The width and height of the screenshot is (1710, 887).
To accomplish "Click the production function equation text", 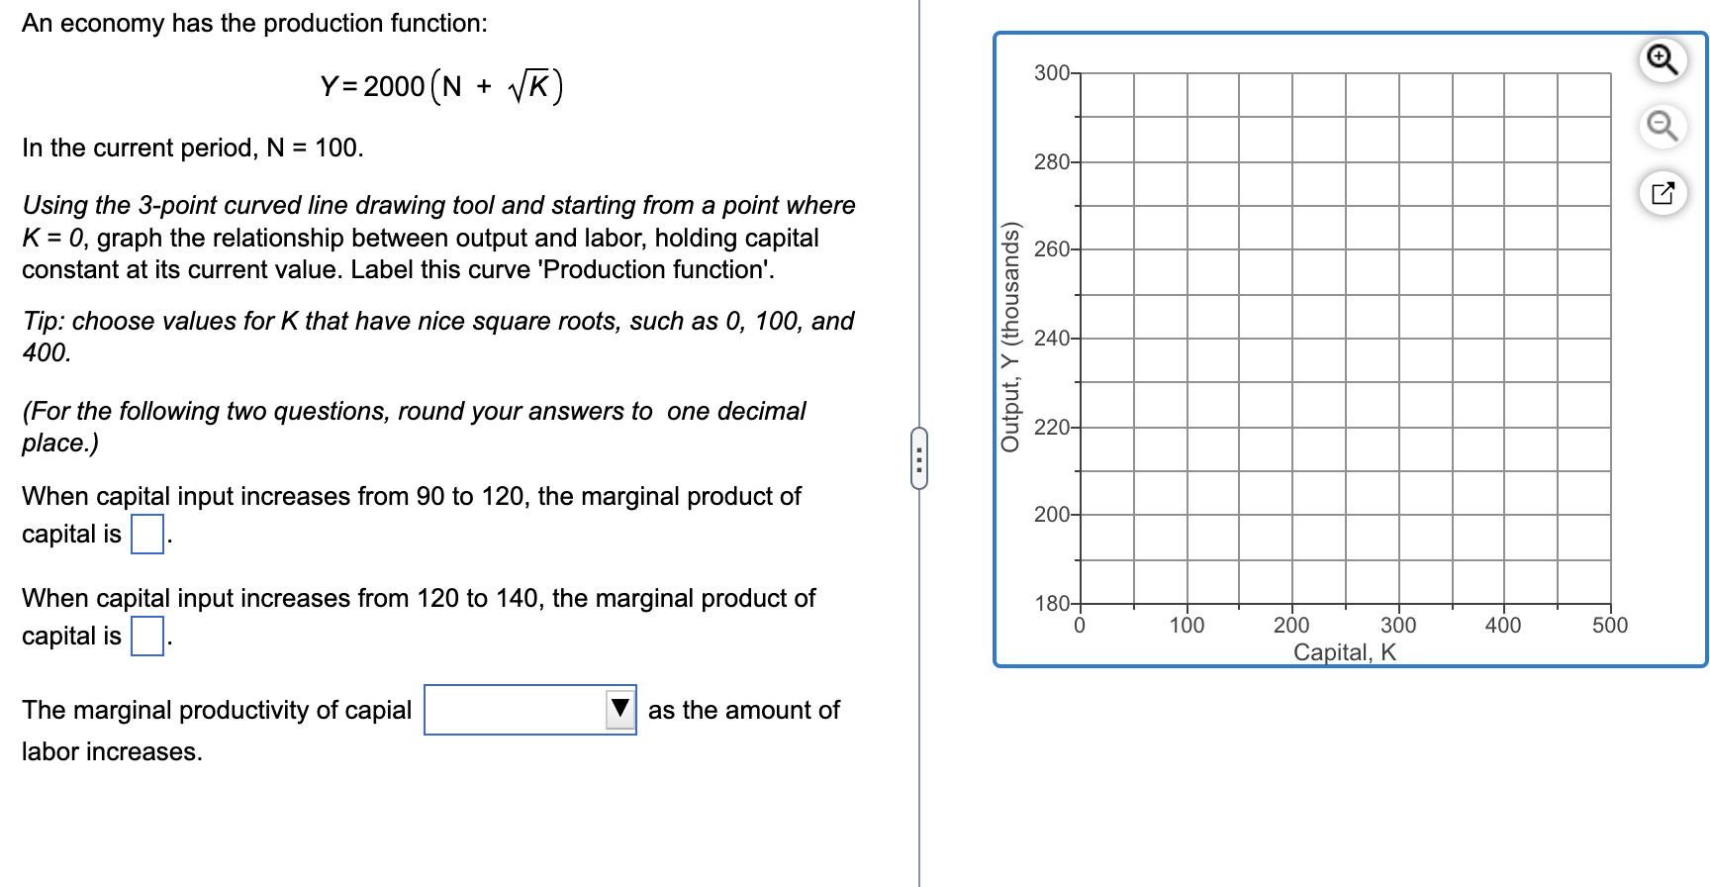I will [440, 85].
